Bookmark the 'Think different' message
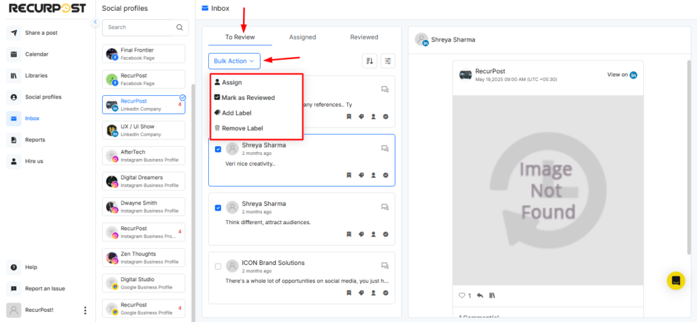Viewport: 697px width, 322px height. point(348,234)
